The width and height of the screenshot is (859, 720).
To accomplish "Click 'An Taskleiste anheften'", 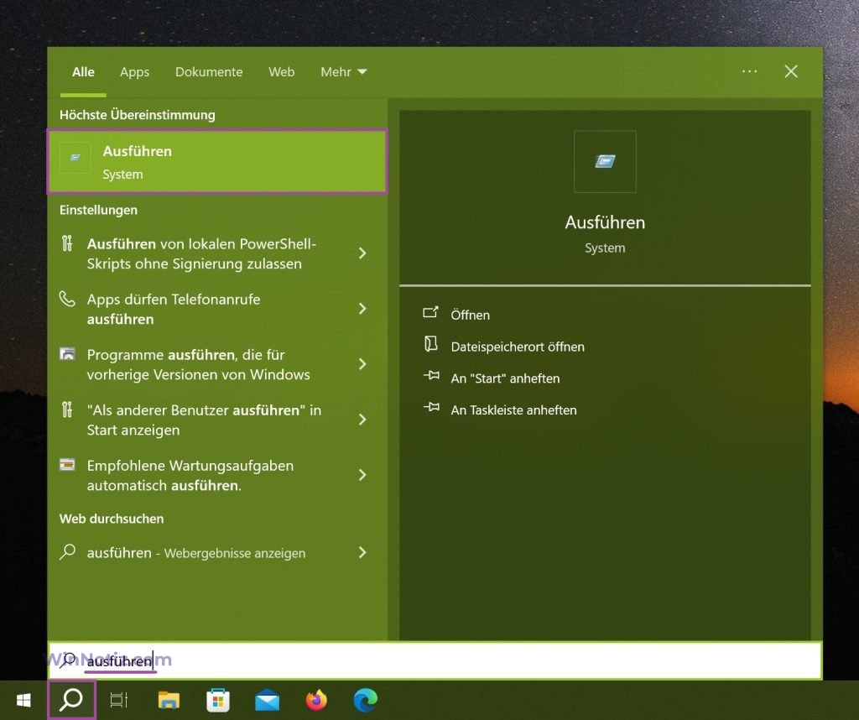I will (x=514, y=410).
